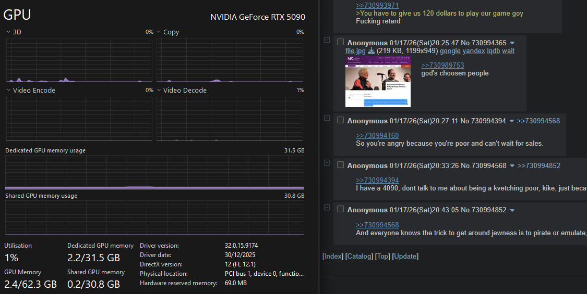Screen dimensions: 587x294
Task: Hide post No.730994852 with the minus button
Action: click(327, 207)
